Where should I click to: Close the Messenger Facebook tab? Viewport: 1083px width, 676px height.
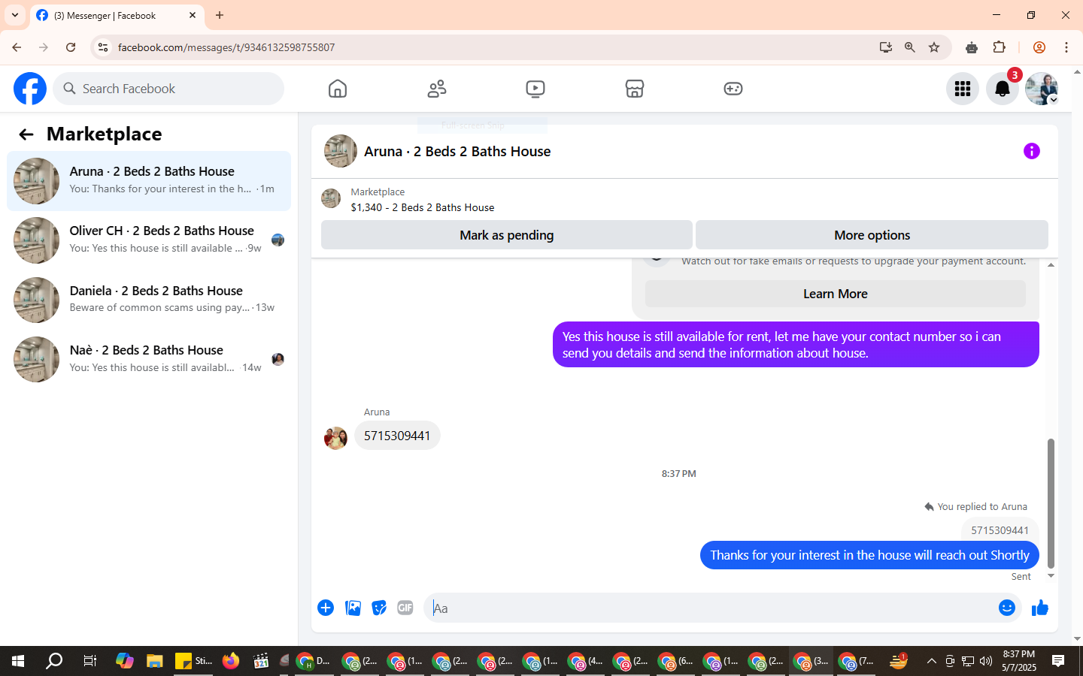(x=193, y=15)
